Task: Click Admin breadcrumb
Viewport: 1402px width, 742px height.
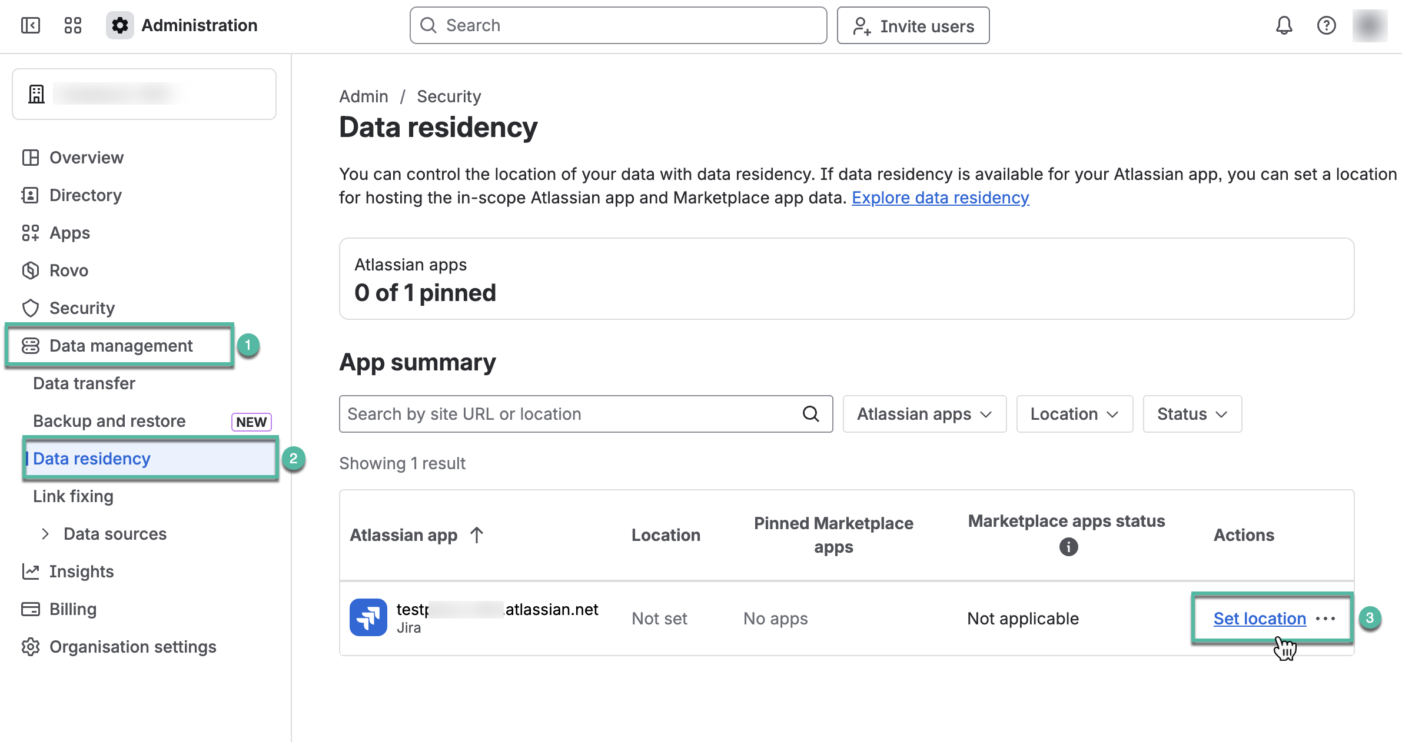Action: (x=364, y=96)
